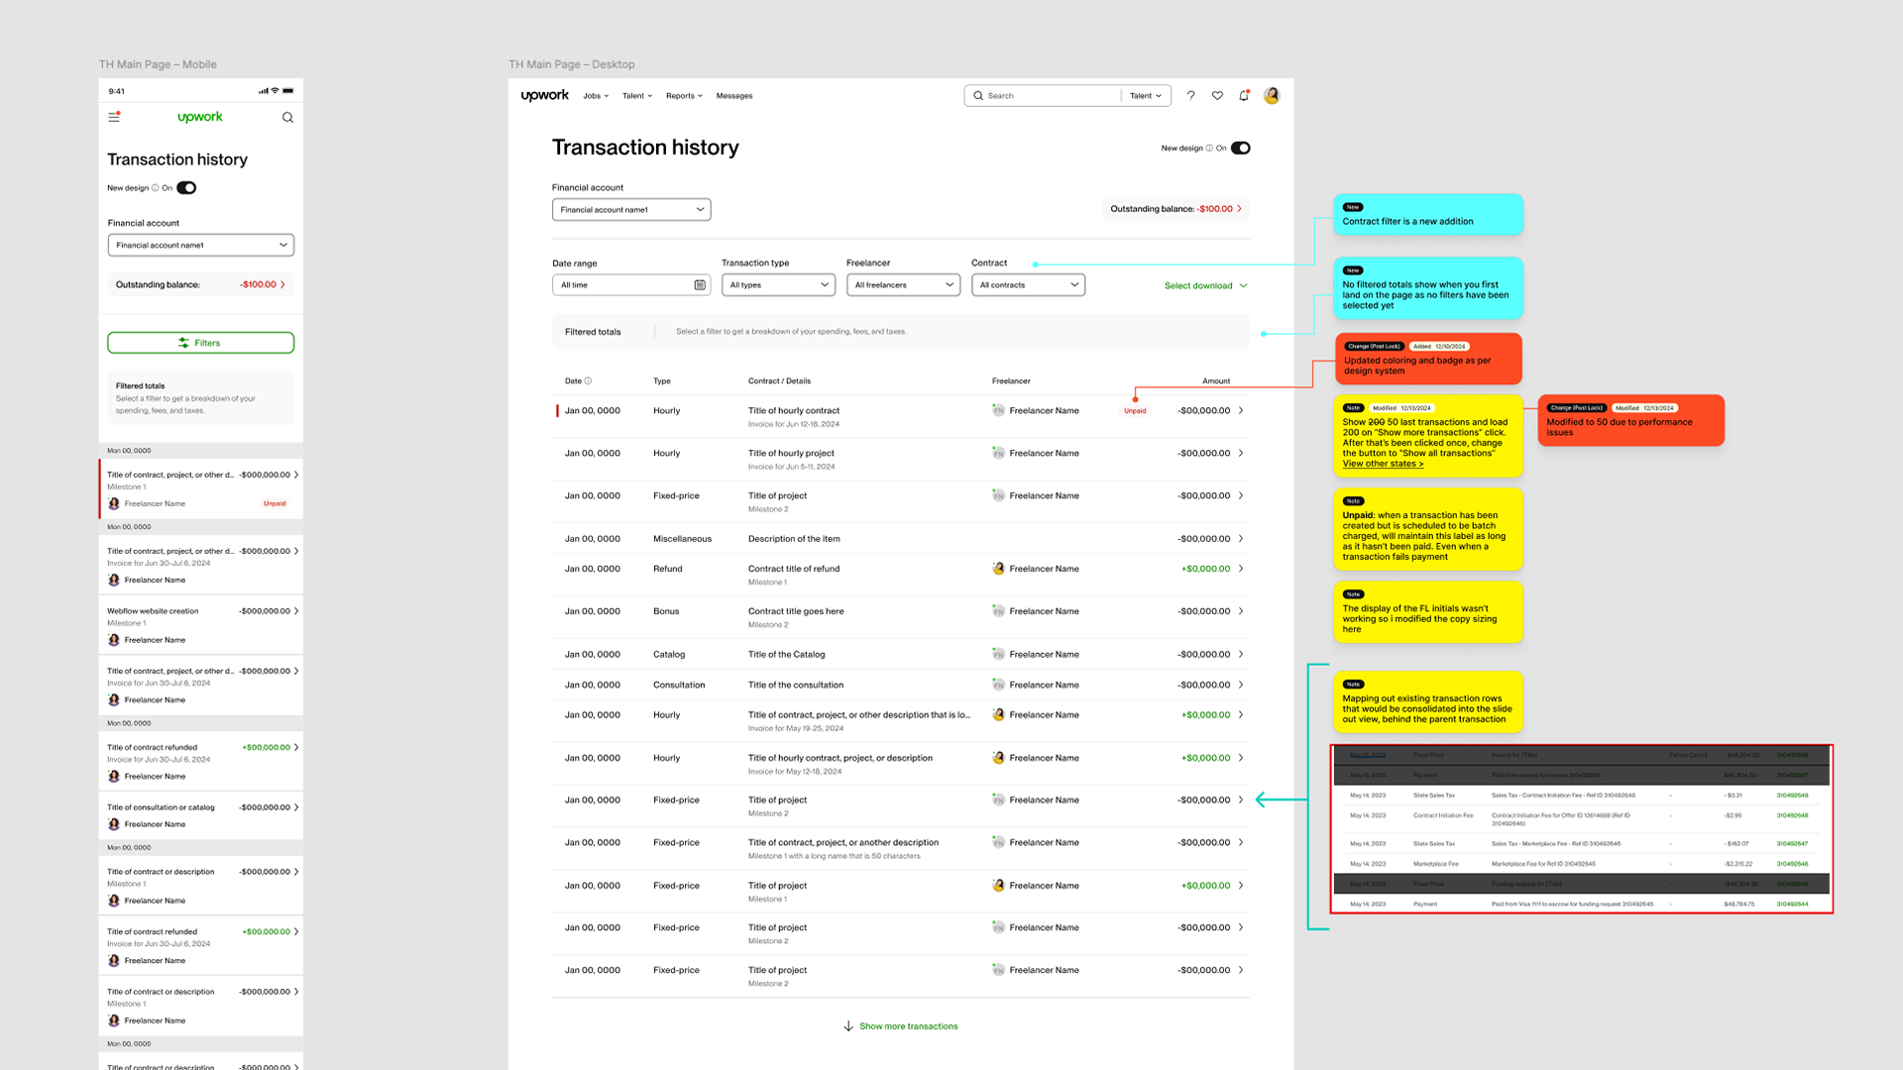
Task: Click the heart favorites icon
Action: (x=1217, y=96)
